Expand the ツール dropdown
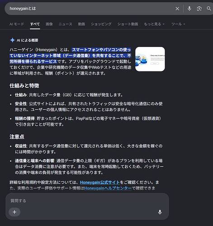 178,24
